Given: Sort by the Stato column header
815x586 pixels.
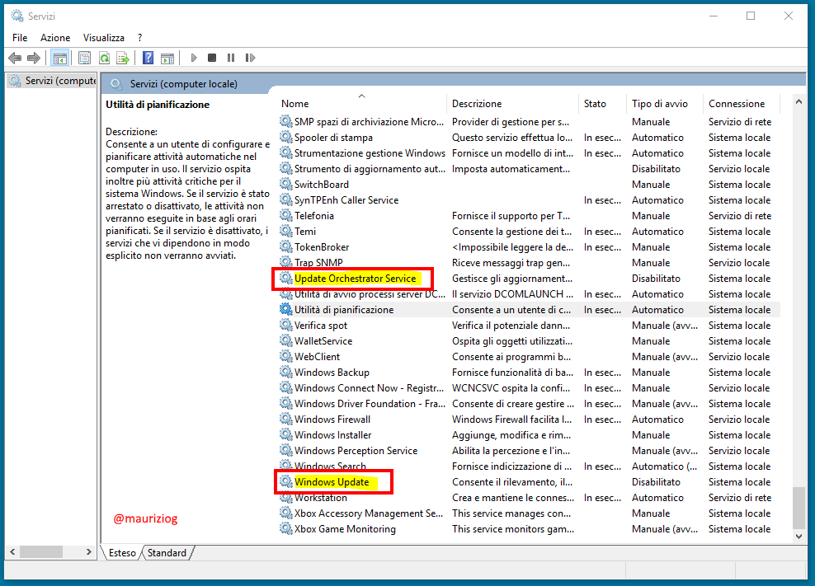Looking at the screenshot, I should tap(602, 103).
